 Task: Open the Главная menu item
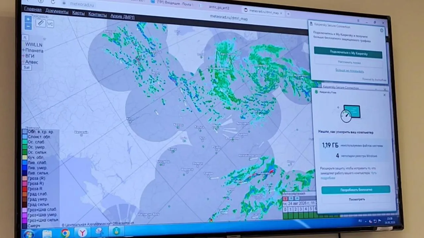[x=33, y=9]
